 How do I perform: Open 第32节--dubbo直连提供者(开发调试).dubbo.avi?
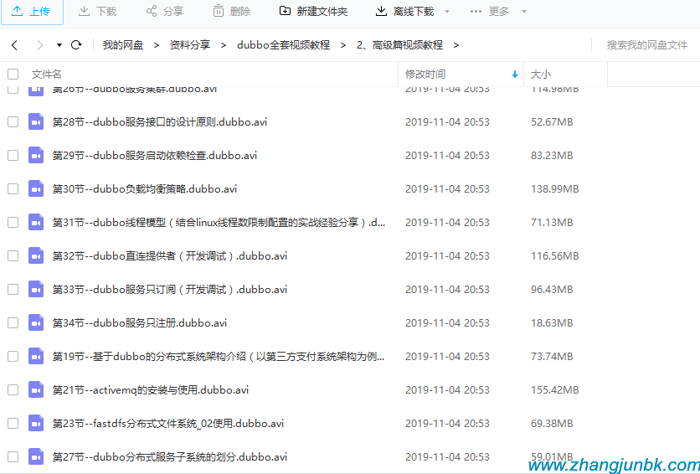pyautogui.click(x=170, y=255)
